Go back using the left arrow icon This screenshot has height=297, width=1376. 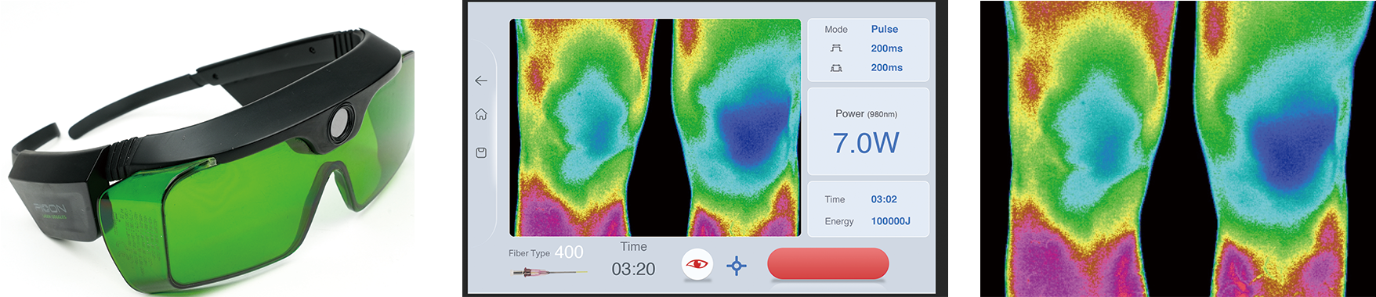[481, 81]
